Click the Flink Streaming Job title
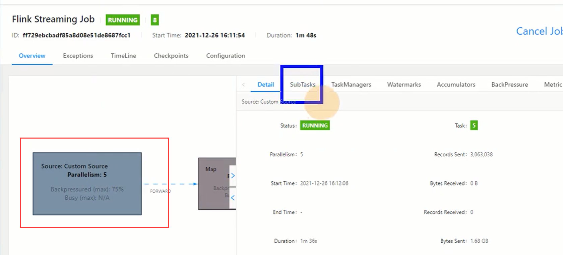This screenshot has width=563, height=255. (53, 19)
